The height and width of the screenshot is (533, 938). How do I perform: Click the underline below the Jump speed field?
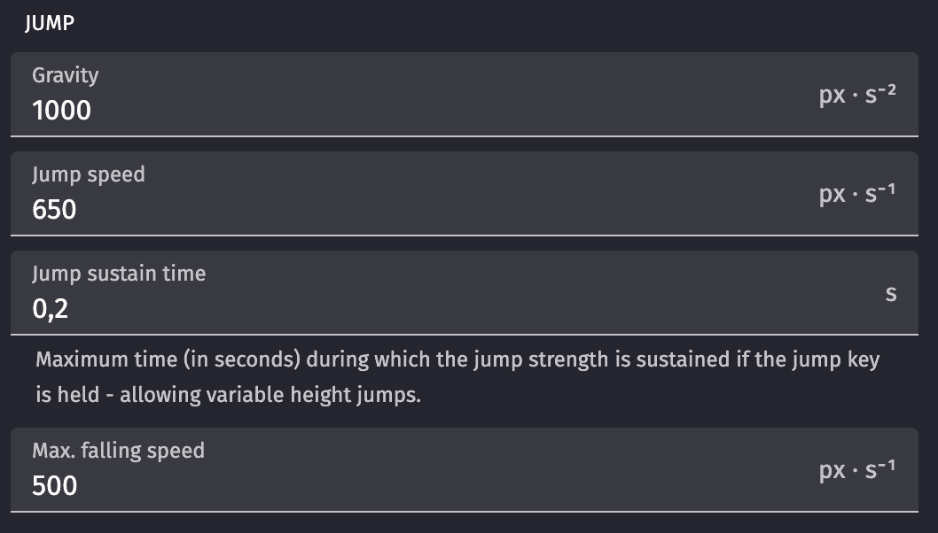[465, 236]
